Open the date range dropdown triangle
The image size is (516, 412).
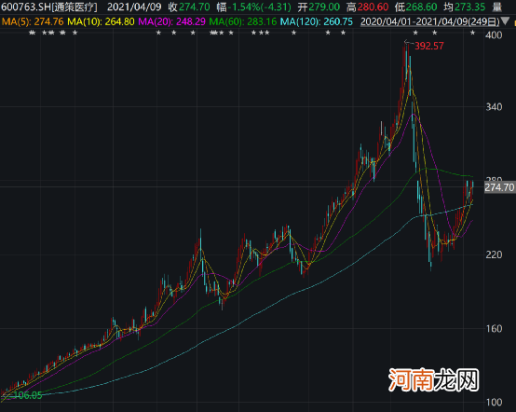tap(506, 21)
